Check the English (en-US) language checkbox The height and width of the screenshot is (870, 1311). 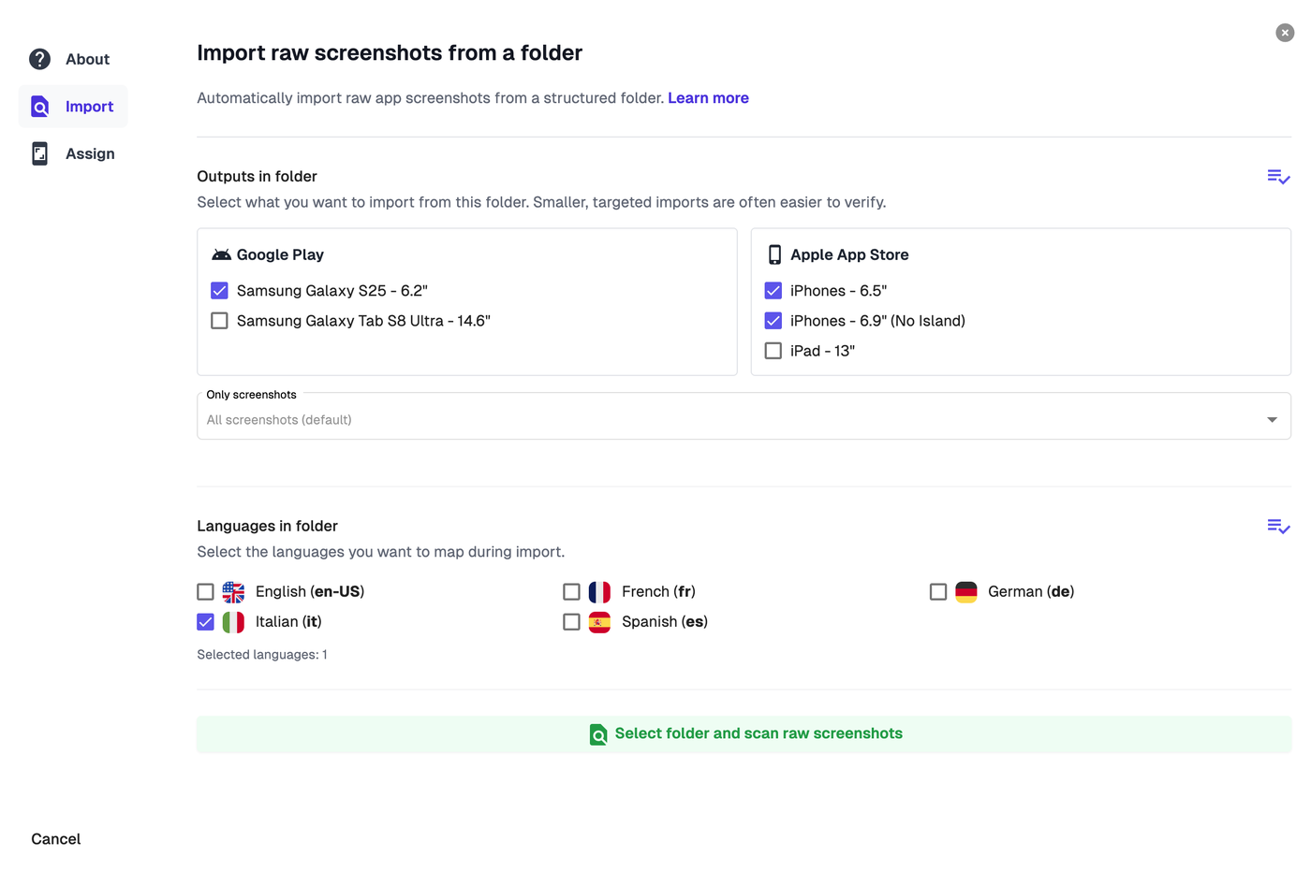pyautogui.click(x=206, y=592)
